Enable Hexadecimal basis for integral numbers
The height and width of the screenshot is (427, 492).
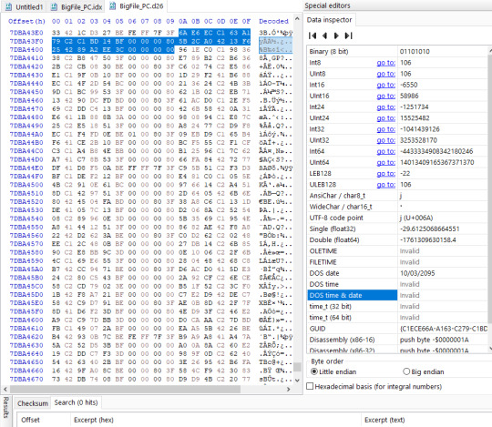pos(374,387)
